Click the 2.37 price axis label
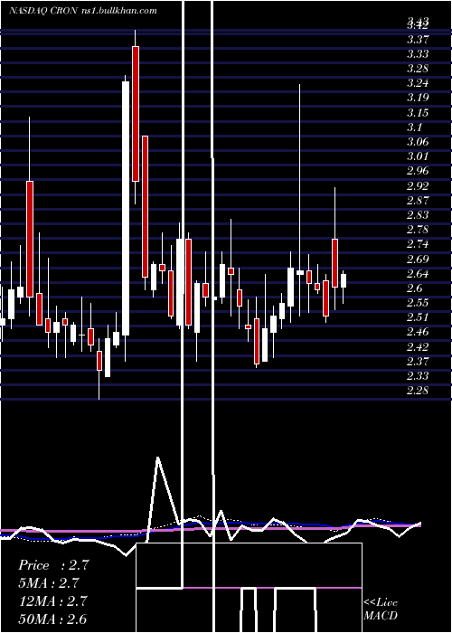 point(418,362)
